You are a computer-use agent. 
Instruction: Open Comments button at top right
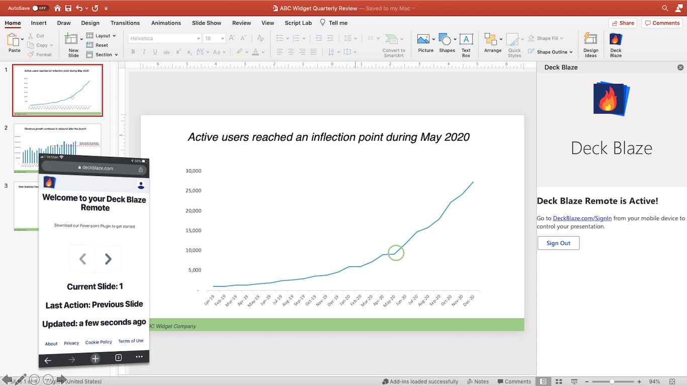(x=662, y=23)
